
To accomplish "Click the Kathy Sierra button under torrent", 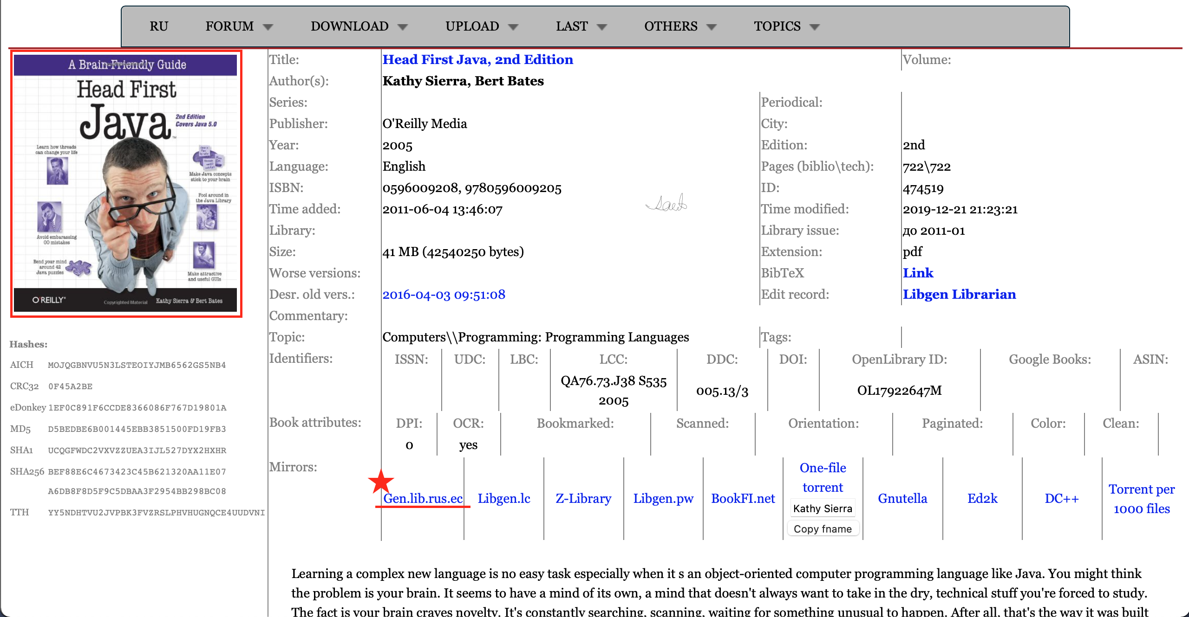I will 822,508.
